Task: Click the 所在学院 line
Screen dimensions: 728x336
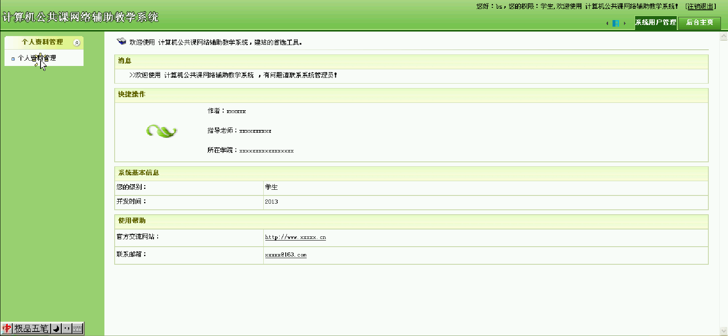Action: 251,150
